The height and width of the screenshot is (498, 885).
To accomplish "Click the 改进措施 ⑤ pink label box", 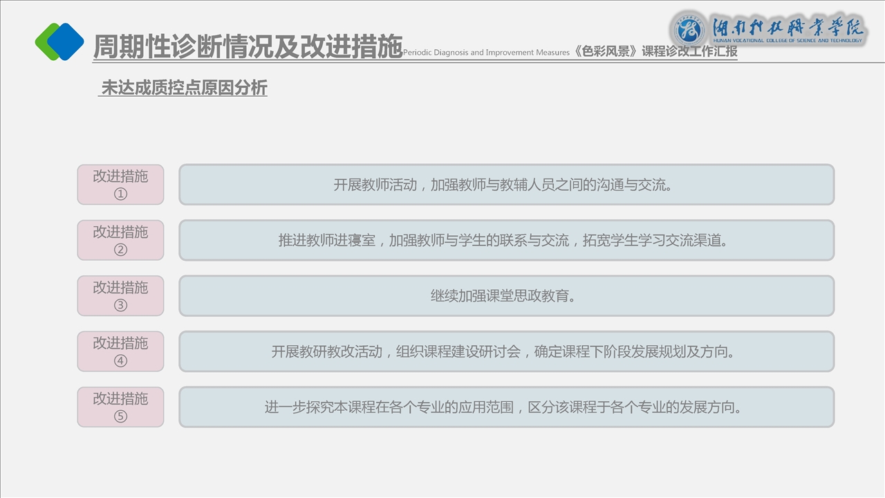I will 120,407.
